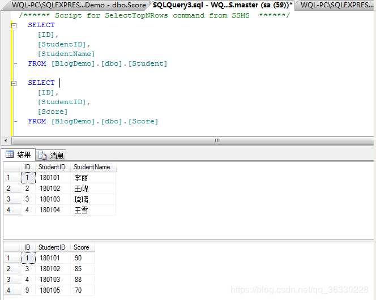This screenshot has width=376, height=300.
Task: Click [StudentName] in the query editor
Action: coord(66,54)
